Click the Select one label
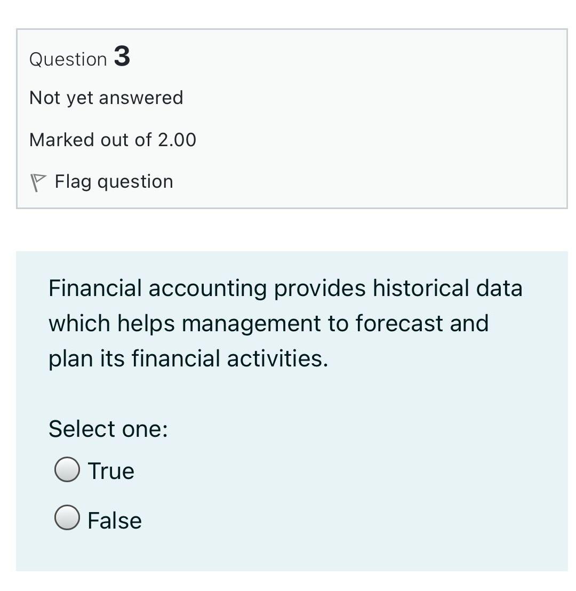 click(108, 428)
